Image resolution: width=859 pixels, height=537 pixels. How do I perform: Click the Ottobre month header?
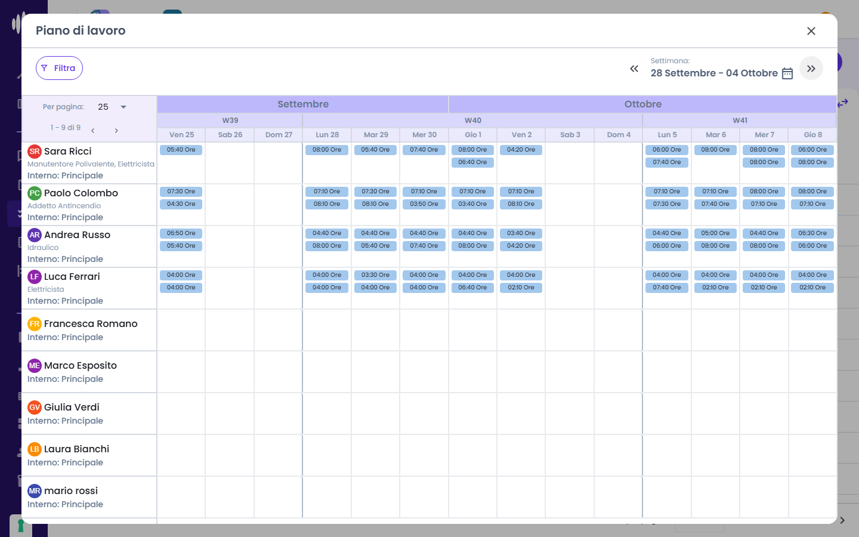pos(643,104)
